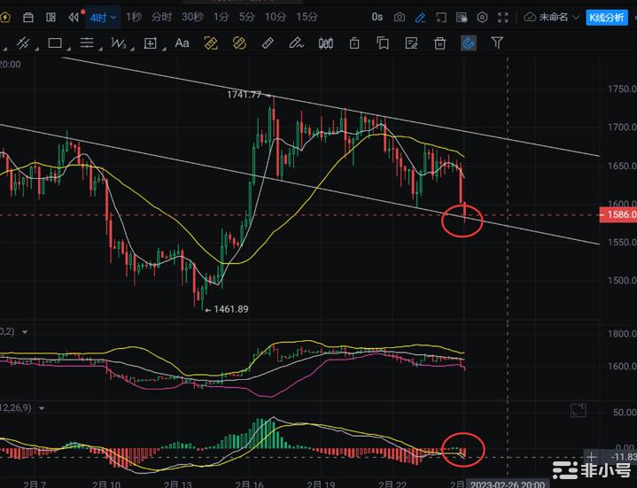The width and height of the screenshot is (637, 488).
Task: Click the MACD pane expand icon
Action: click(578, 410)
